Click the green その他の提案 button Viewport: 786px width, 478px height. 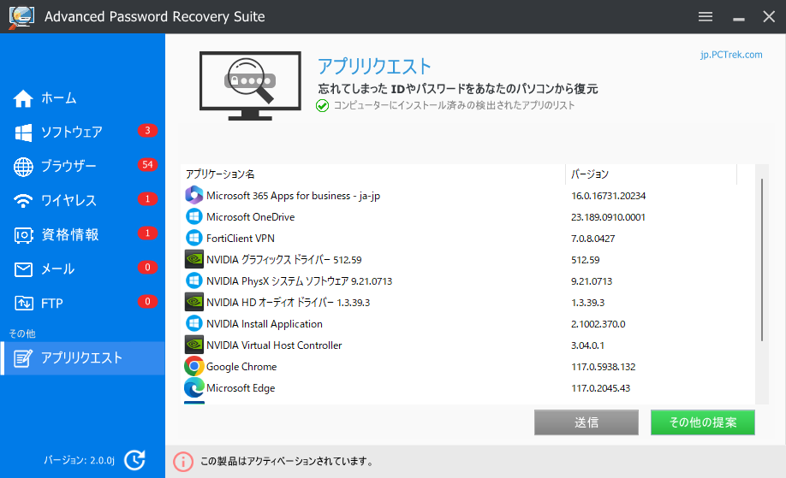[x=702, y=422]
